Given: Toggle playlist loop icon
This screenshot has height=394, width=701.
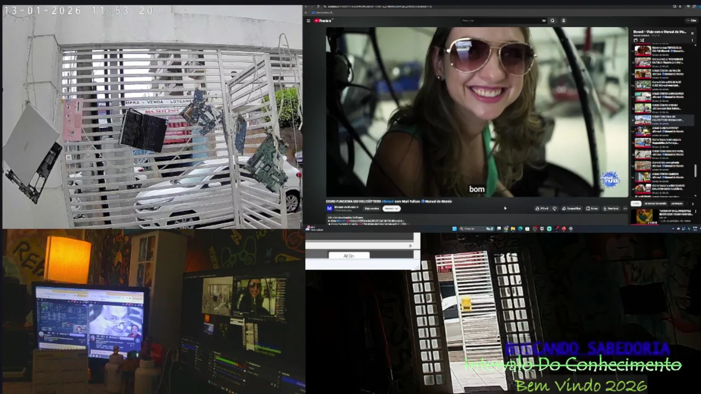Looking at the screenshot, I should pos(636,40).
